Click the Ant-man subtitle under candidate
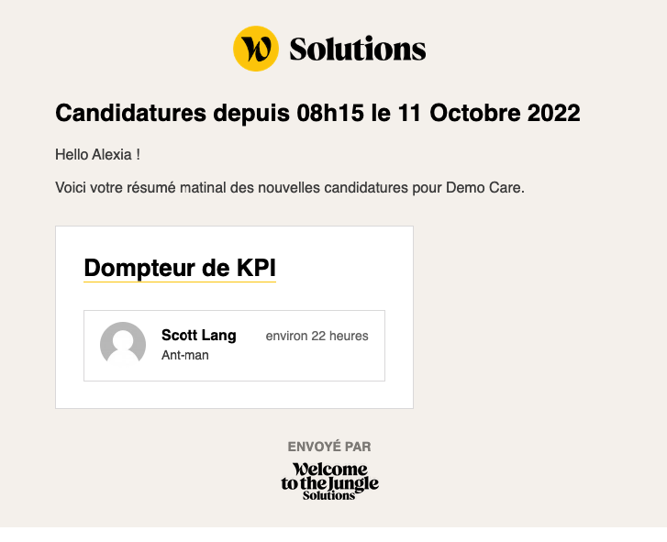The image size is (667, 542). click(x=184, y=355)
